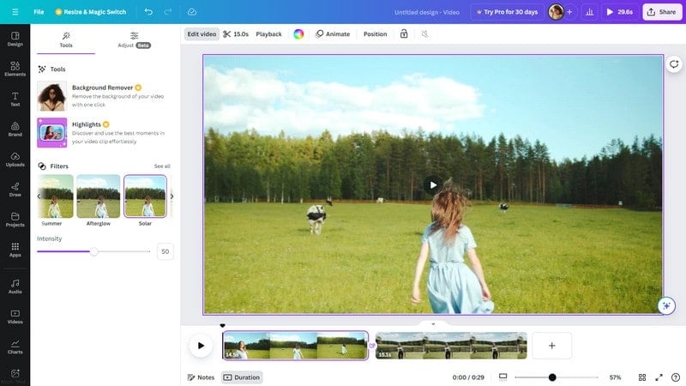Viewport: 686px width, 386px height.
Task: Click the Edit video button
Action: (x=202, y=34)
